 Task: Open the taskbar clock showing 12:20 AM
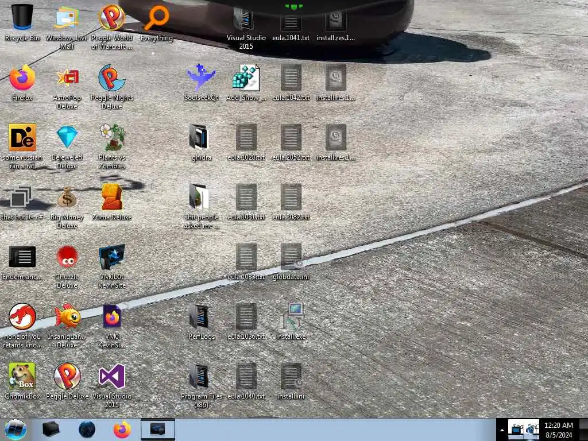click(559, 430)
